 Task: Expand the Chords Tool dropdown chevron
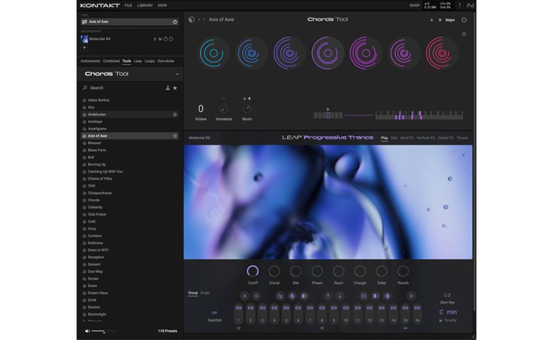(x=177, y=74)
